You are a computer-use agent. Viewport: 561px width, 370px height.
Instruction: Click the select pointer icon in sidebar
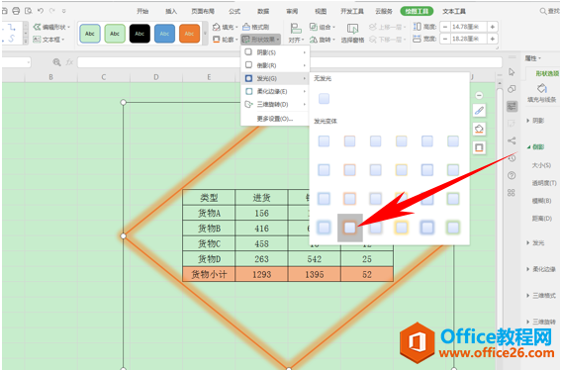(512, 72)
